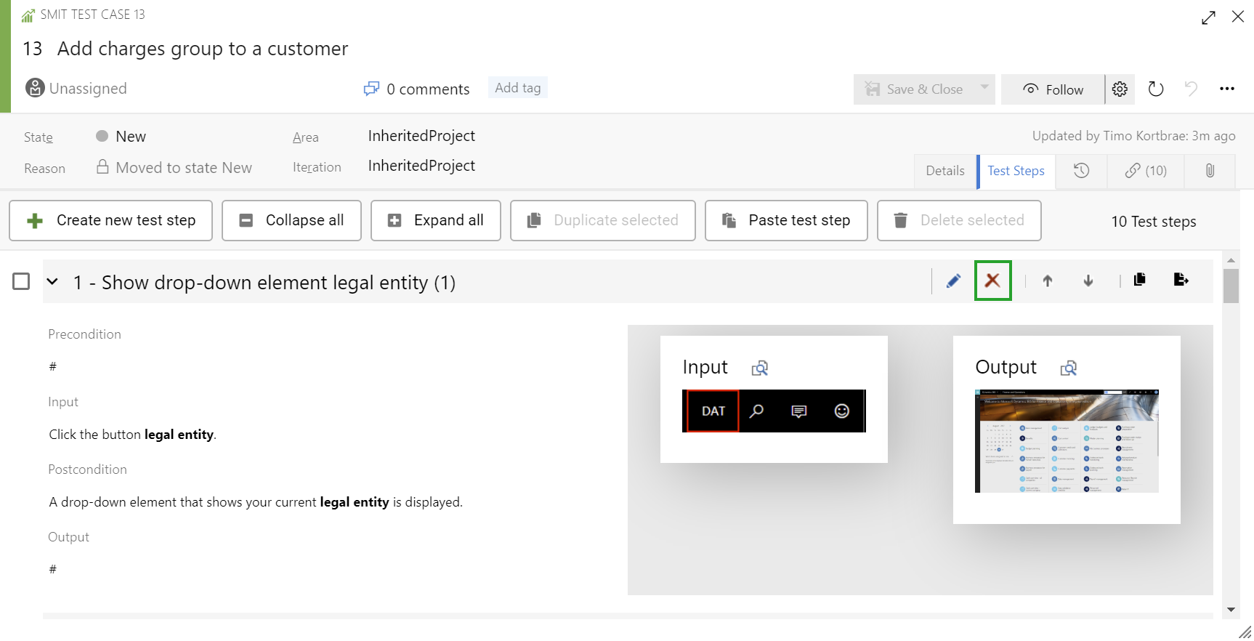
Task: Refresh the work item
Action: [x=1155, y=89]
